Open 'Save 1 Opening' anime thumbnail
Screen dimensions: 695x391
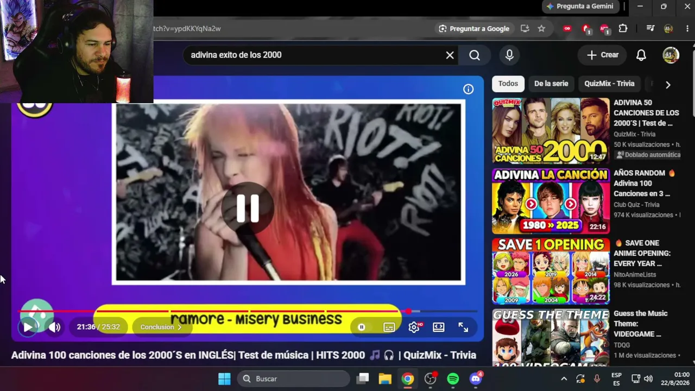551,271
